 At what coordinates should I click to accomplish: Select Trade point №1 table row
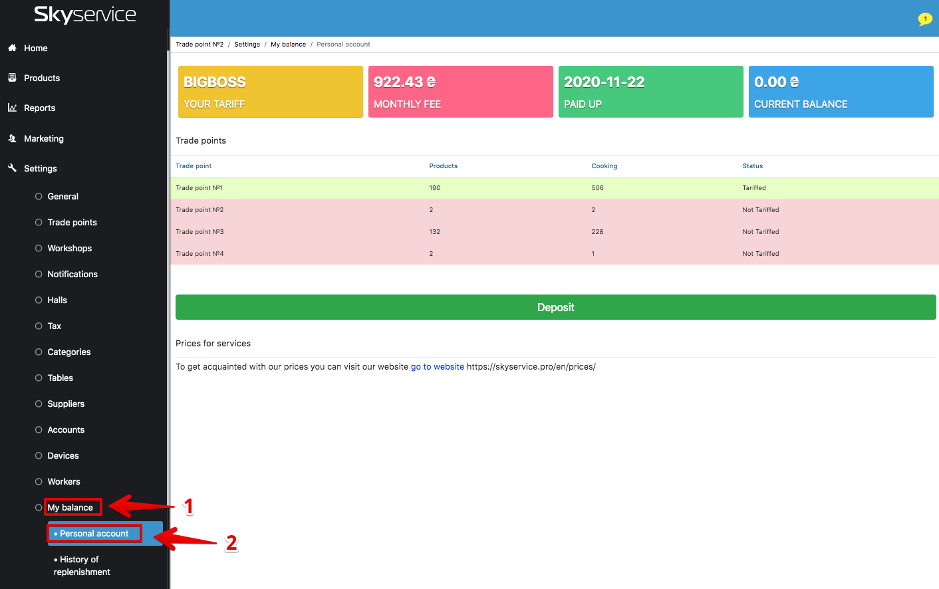point(554,188)
